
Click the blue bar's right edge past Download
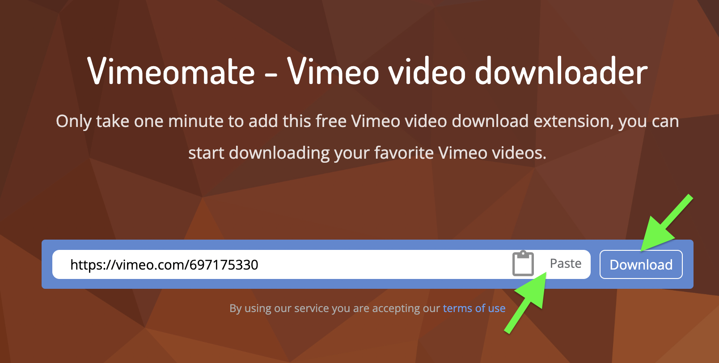coord(688,264)
